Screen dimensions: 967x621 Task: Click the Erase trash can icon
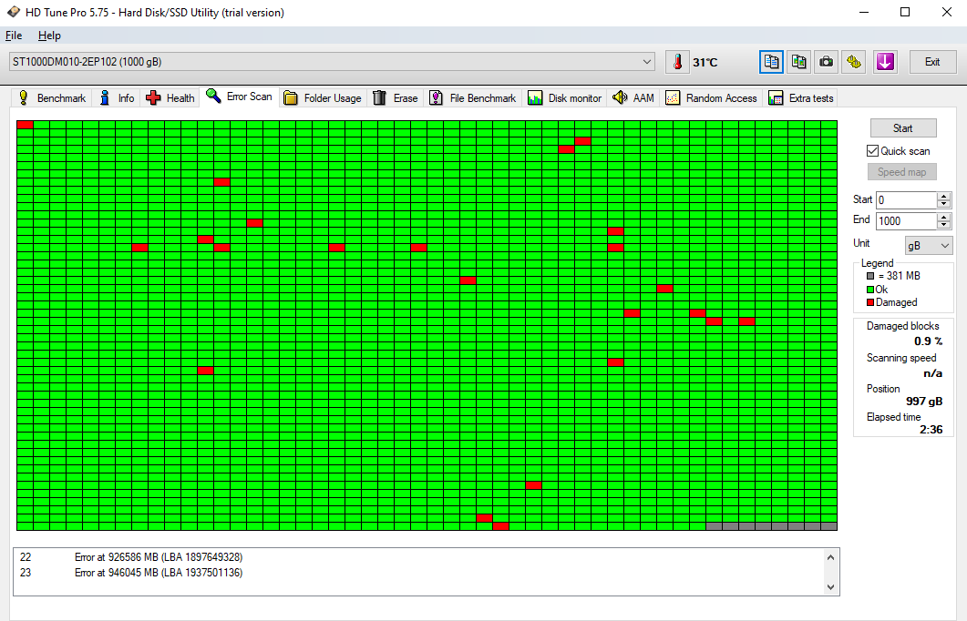379,97
